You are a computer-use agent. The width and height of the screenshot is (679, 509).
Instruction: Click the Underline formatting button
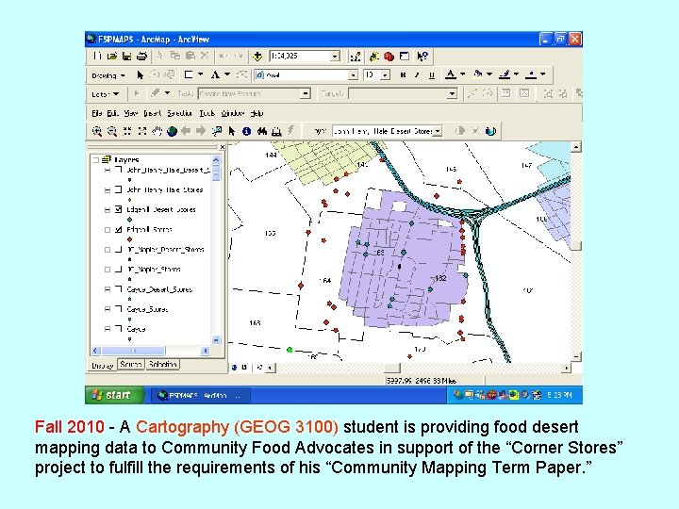point(431,74)
